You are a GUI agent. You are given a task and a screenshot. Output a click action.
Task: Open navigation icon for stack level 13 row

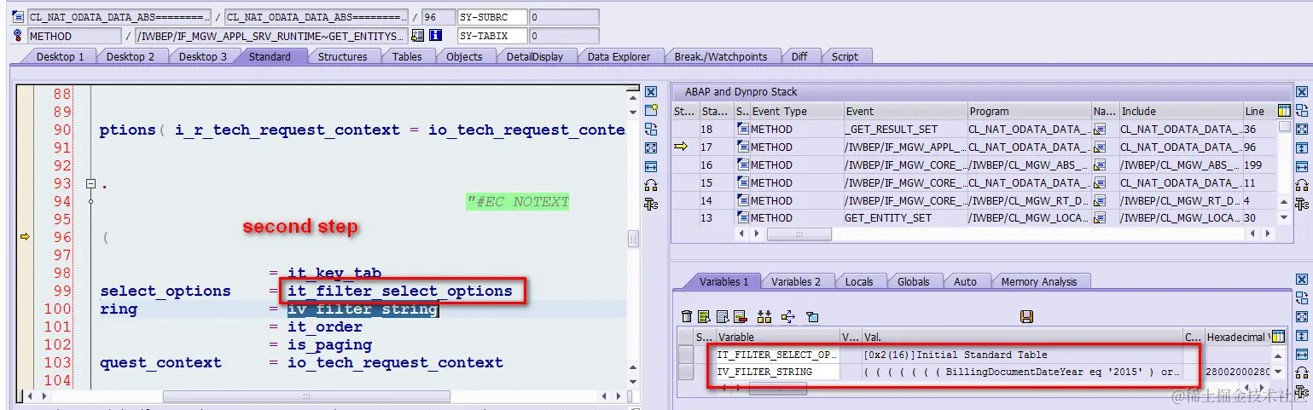[x=1100, y=217]
